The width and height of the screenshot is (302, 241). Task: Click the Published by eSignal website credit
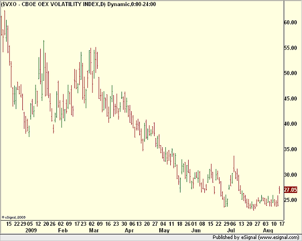256,237
